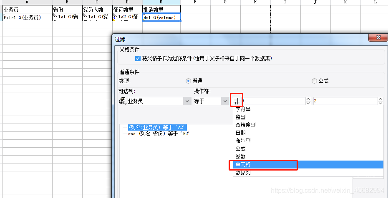
Task: Select cell containing 省份 header
Action: pyautogui.click(x=67, y=10)
